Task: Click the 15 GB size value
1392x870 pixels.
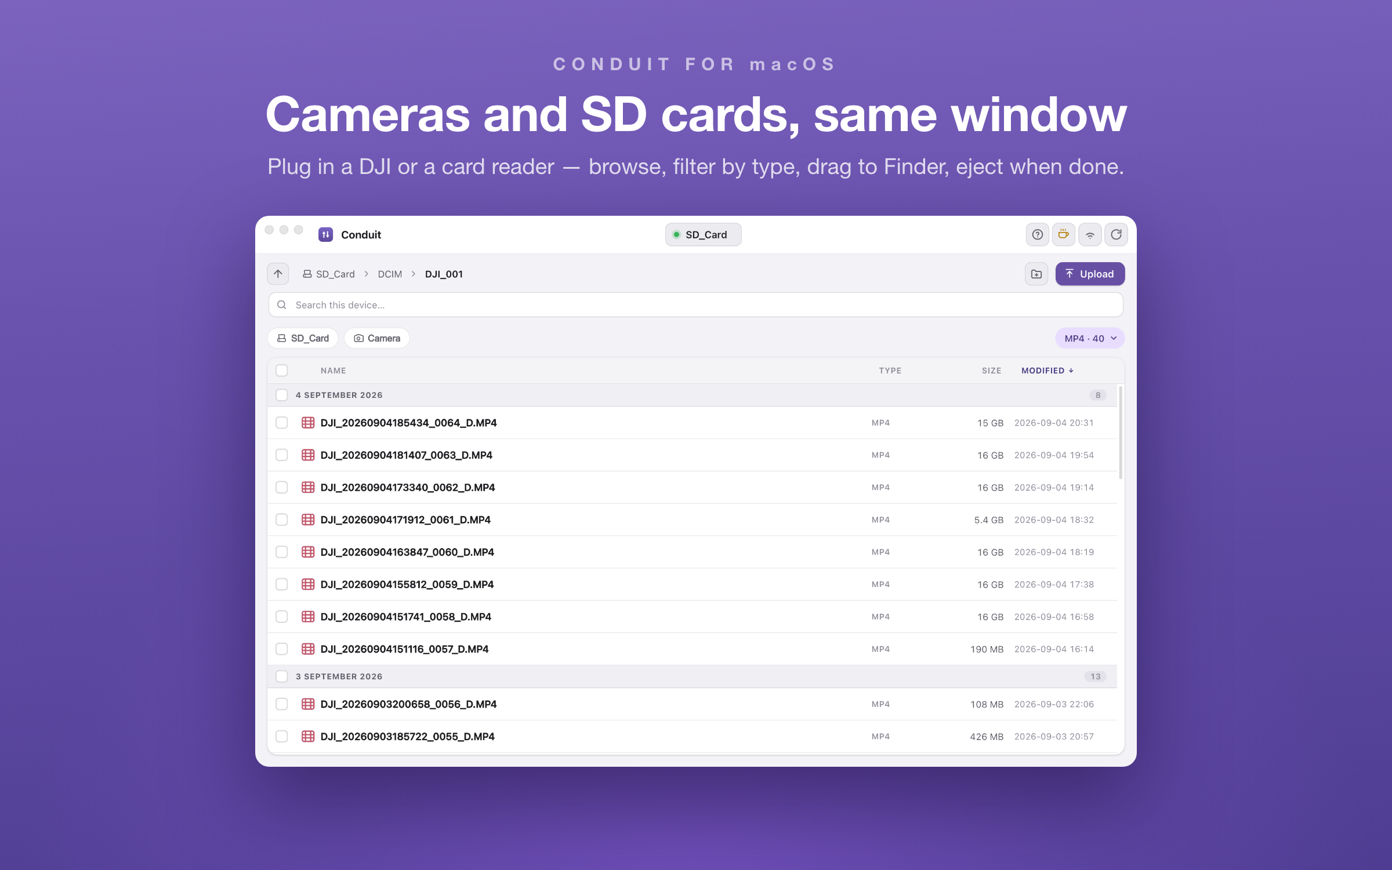Action: [x=991, y=423]
